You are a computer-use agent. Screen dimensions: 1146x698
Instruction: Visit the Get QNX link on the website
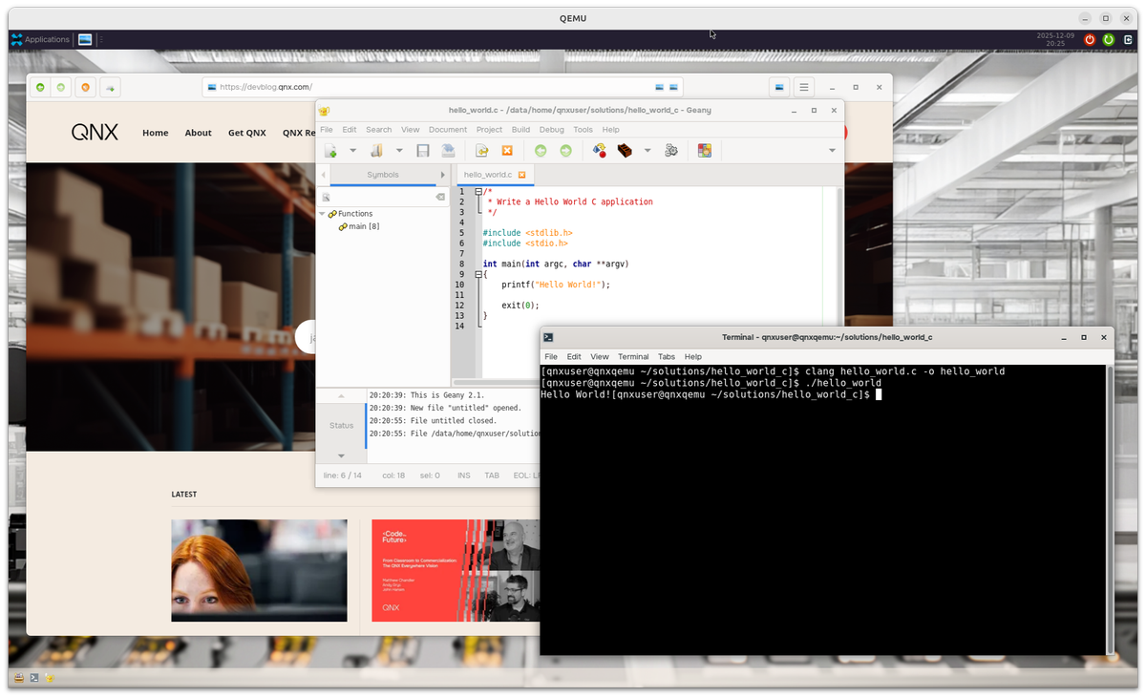[x=246, y=133]
